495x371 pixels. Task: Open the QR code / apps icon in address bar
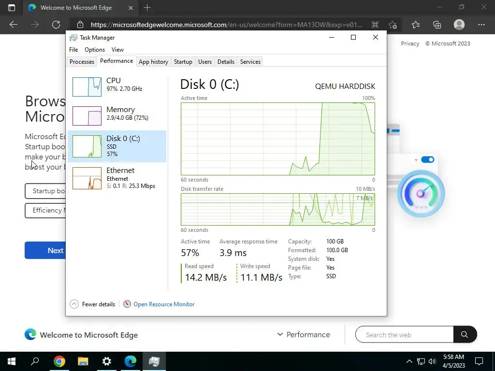click(x=375, y=25)
